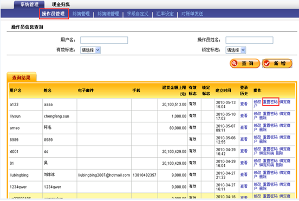Screen dimensions: 299x201
Task: Switch to the 现金归集 tab
Action: [61, 4]
